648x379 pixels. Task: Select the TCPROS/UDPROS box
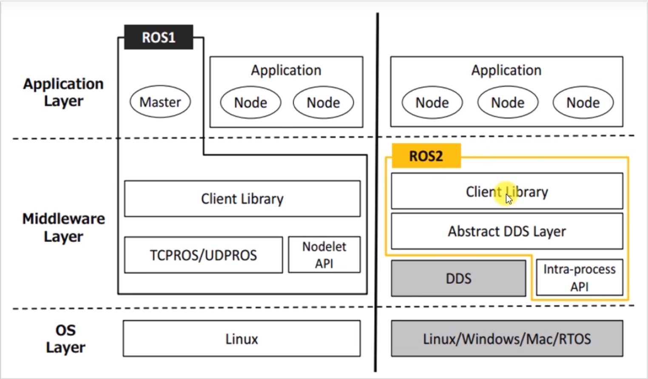coord(203,255)
